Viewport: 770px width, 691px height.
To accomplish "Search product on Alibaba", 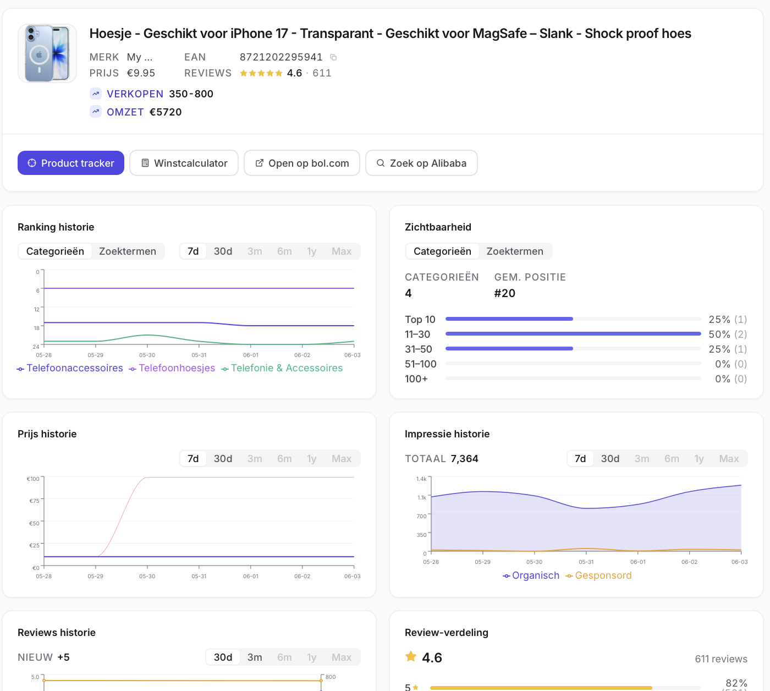I will click(x=421, y=163).
